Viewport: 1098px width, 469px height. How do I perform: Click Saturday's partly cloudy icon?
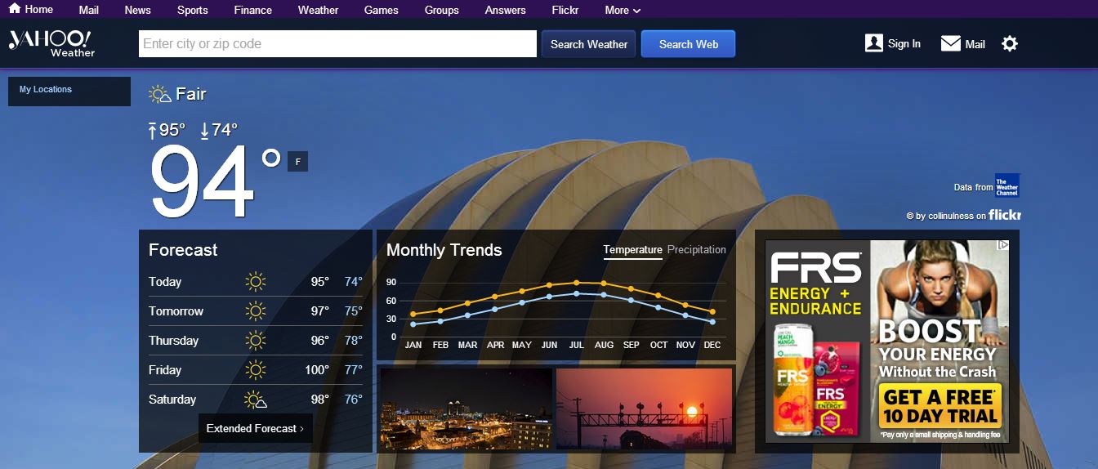(x=256, y=400)
